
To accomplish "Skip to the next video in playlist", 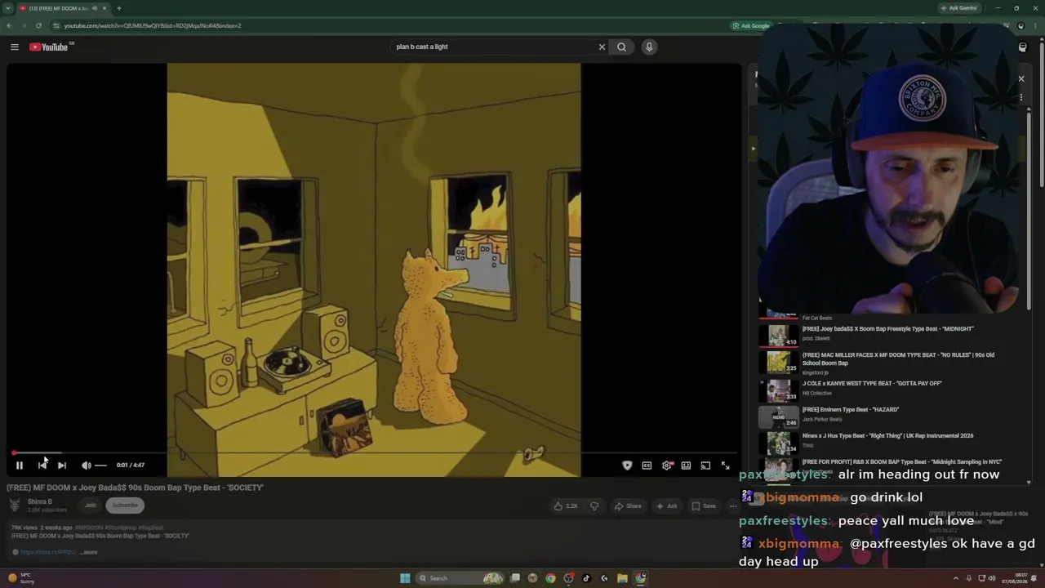I will 62,465.
